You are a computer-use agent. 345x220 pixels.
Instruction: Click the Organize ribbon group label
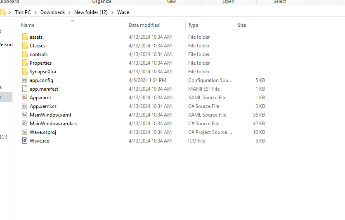tap(102, 2)
